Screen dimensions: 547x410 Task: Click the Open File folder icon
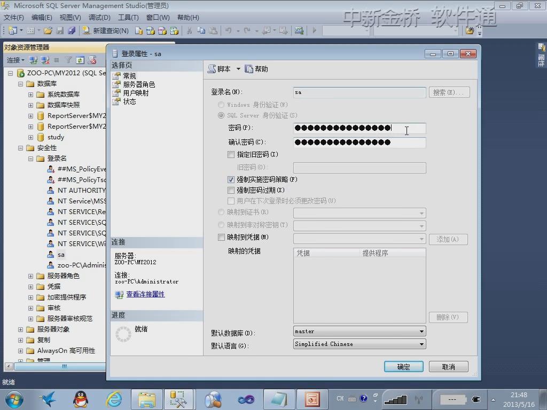click(48, 30)
